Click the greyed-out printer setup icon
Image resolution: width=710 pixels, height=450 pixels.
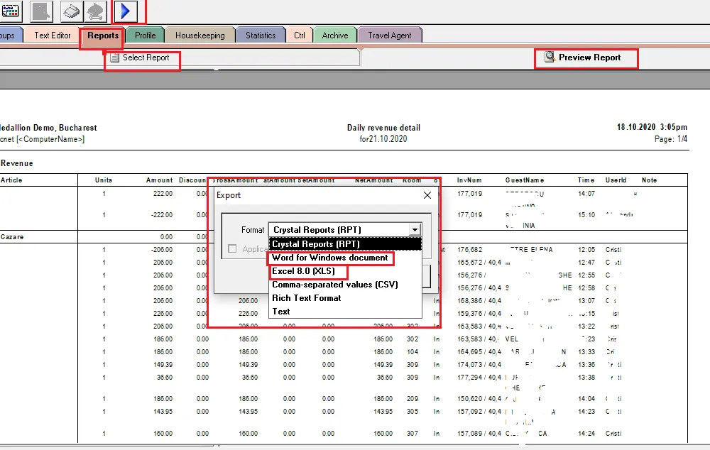[94, 11]
